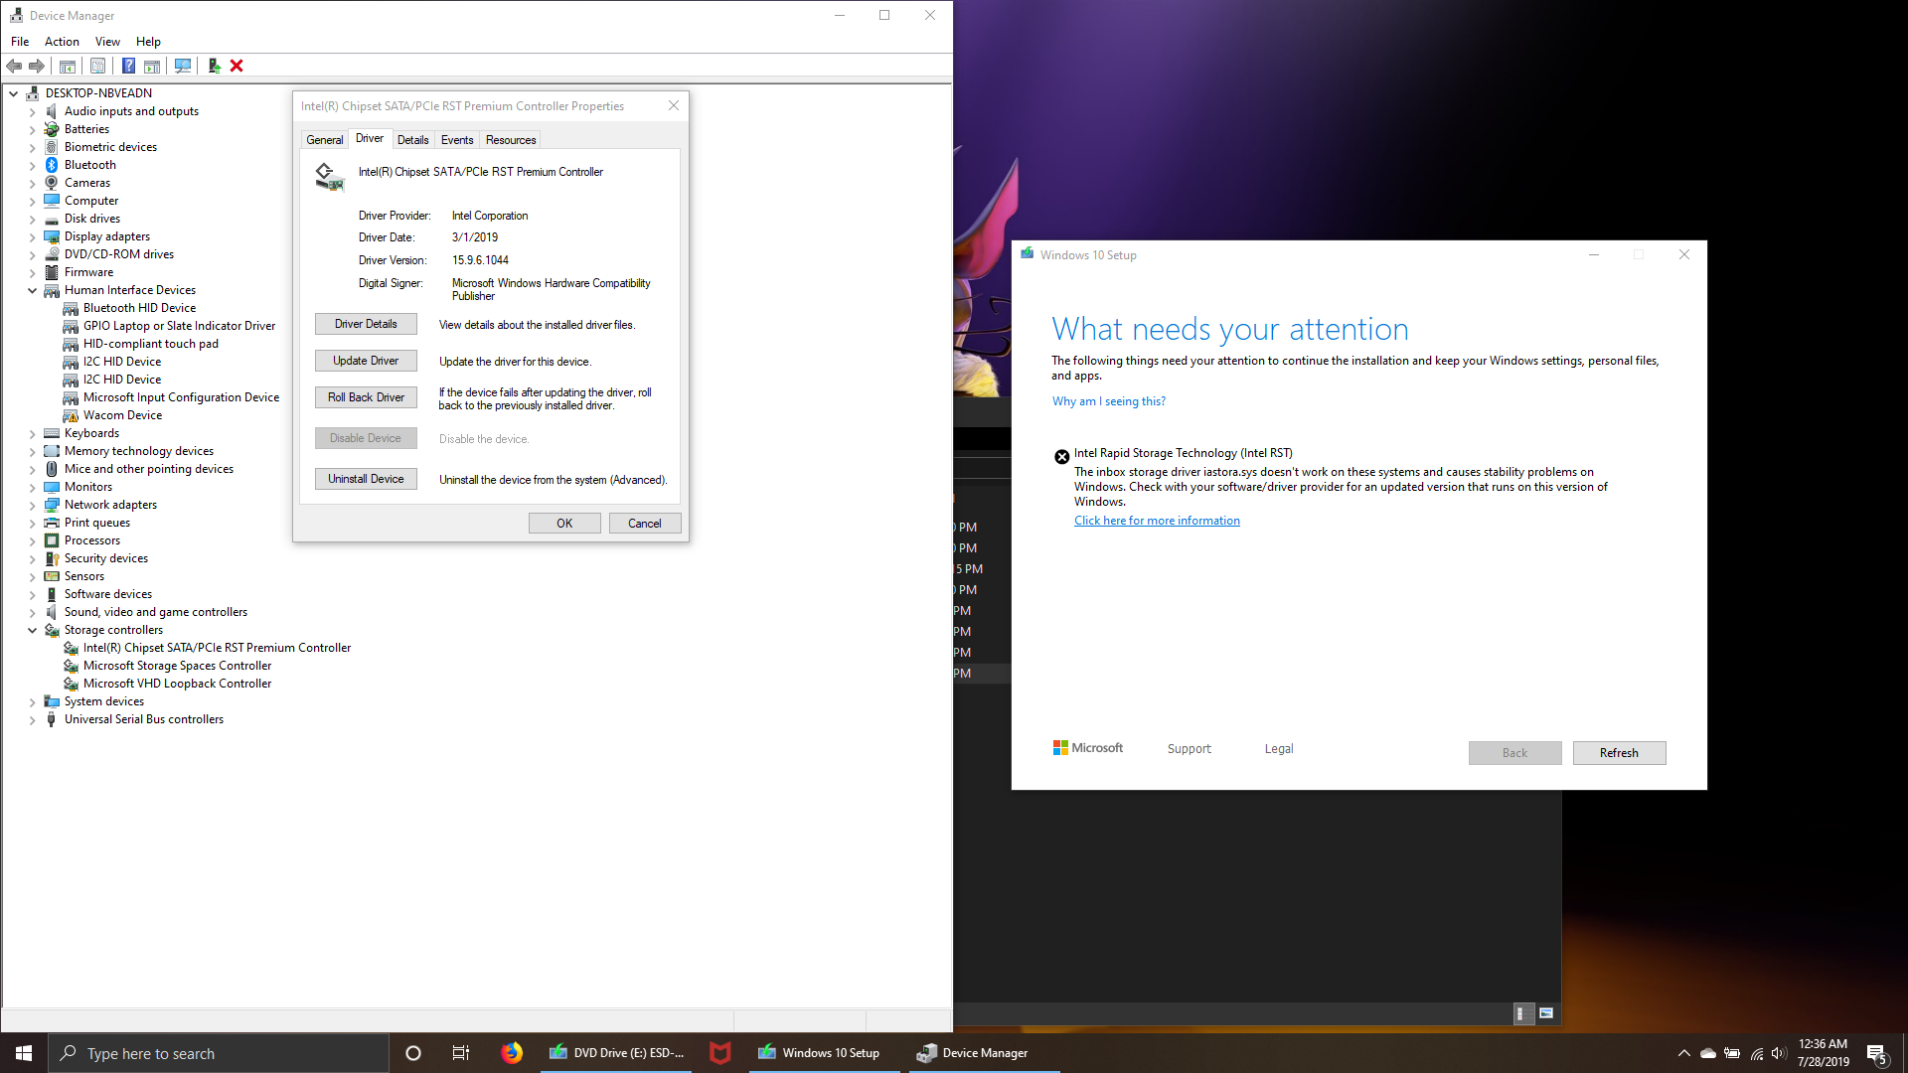Viewport: 1908px width, 1073px height.
Task: Select Microsoft VHD Loopback Controller
Action: click(x=177, y=684)
